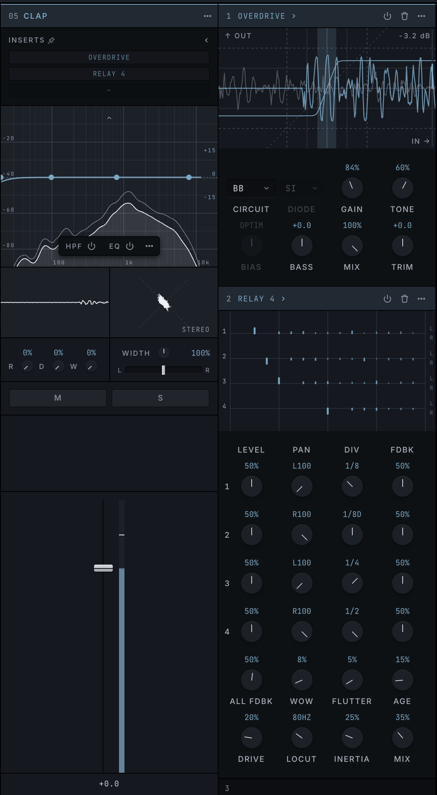
Task: Click the relay MIX knob at 35%
Action: [x=402, y=738]
